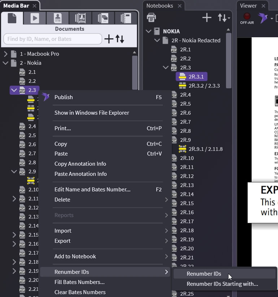Click Renumber IDs Starting with... submenu item
Image resolution: width=278 pixels, height=297 pixels.
[x=222, y=284]
